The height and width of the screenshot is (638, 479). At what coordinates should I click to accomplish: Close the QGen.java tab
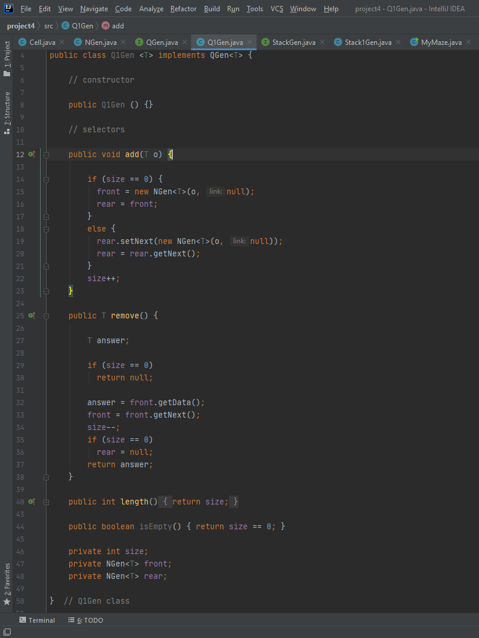[x=185, y=42]
